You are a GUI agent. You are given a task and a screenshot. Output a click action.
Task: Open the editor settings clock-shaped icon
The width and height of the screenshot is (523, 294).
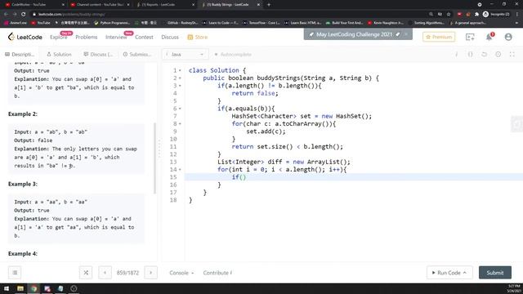[498, 55]
